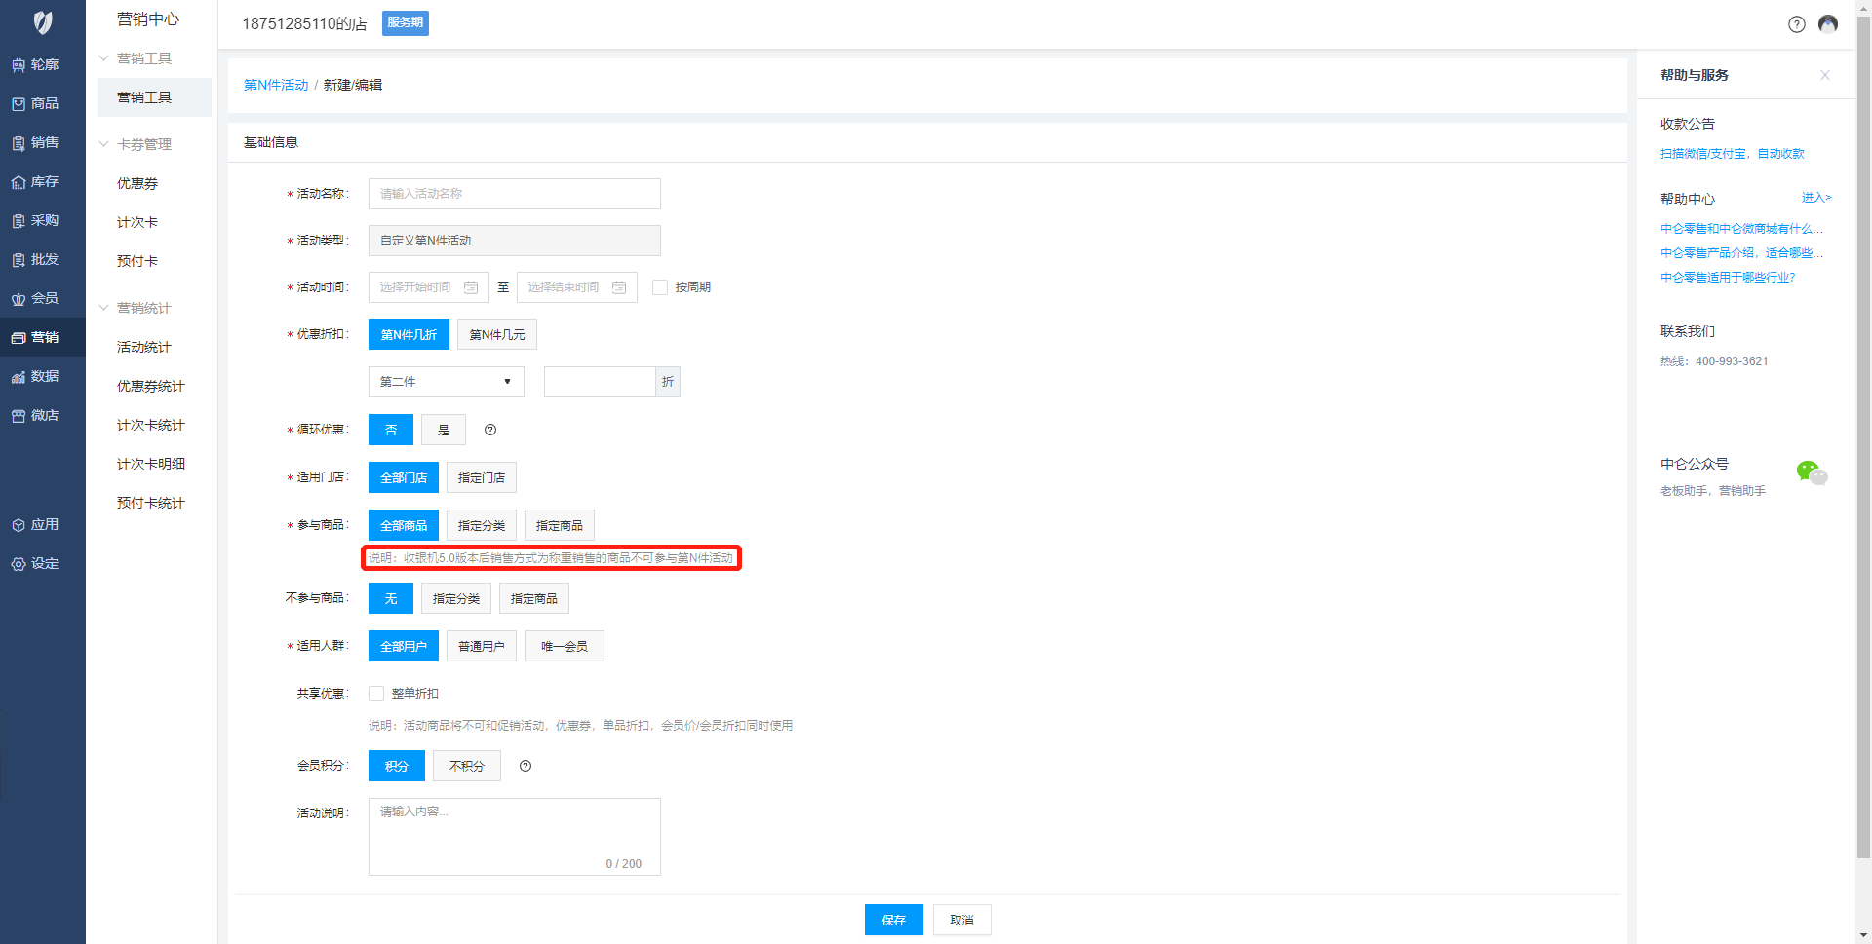Open the 数据 chart icon in sidebar
Viewport: 1872px width, 944px height.
point(19,377)
